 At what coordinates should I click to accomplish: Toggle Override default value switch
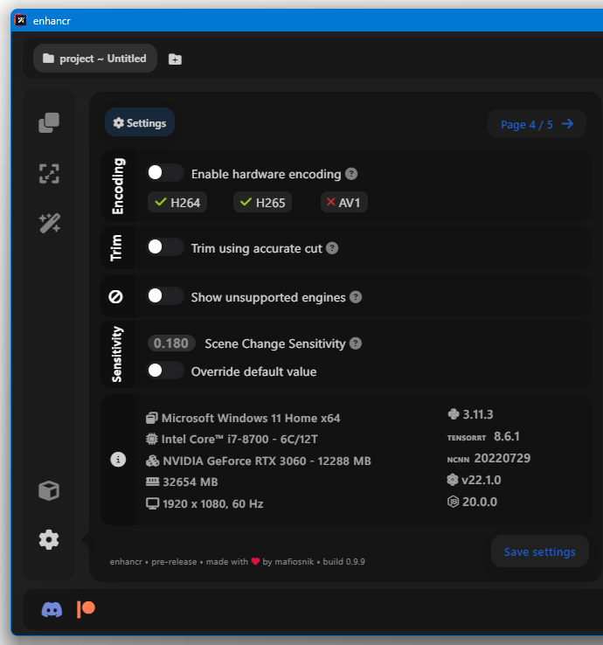tap(165, 371)
